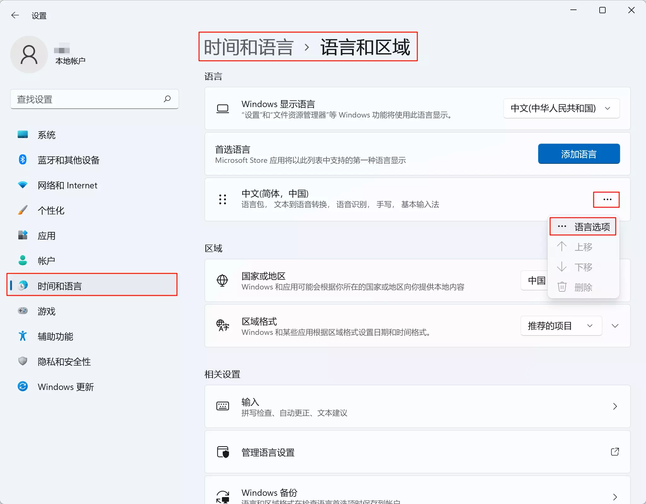Click the 添加语言 button
The height and width of the screenshot is (504, 646).
(578, 154)
